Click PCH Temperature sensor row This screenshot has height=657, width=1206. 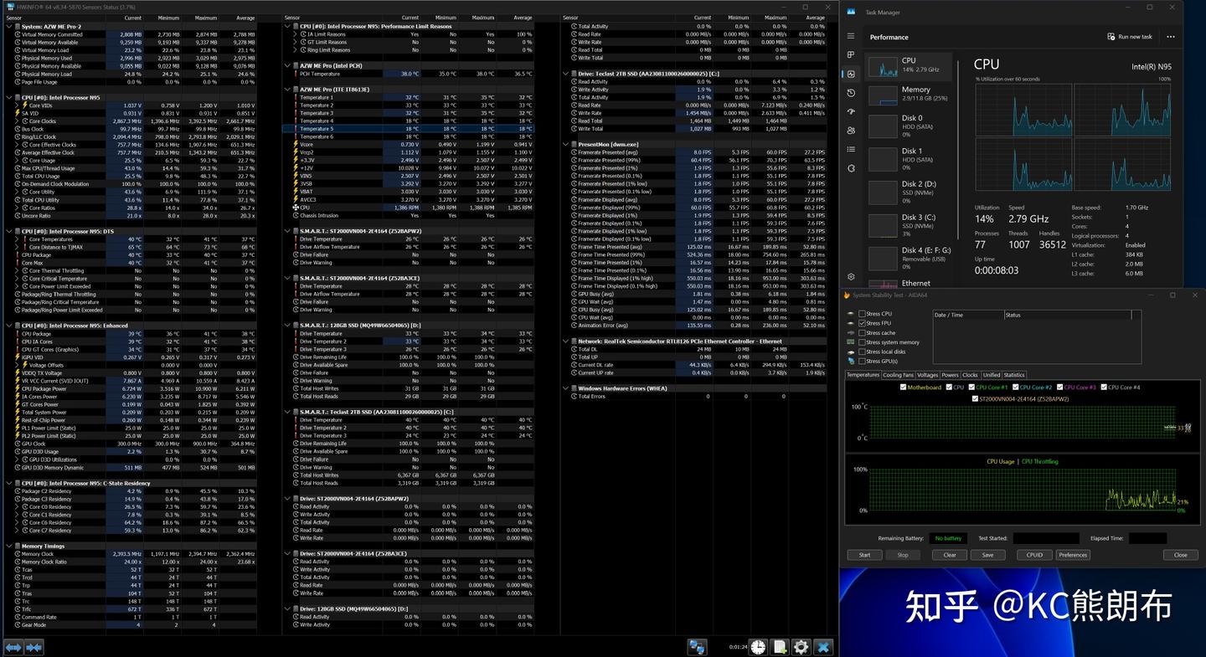pyautogui.click(x=408, y=74)
